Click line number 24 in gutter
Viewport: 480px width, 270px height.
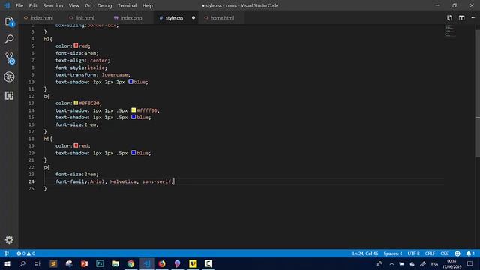tap(31, 181)
